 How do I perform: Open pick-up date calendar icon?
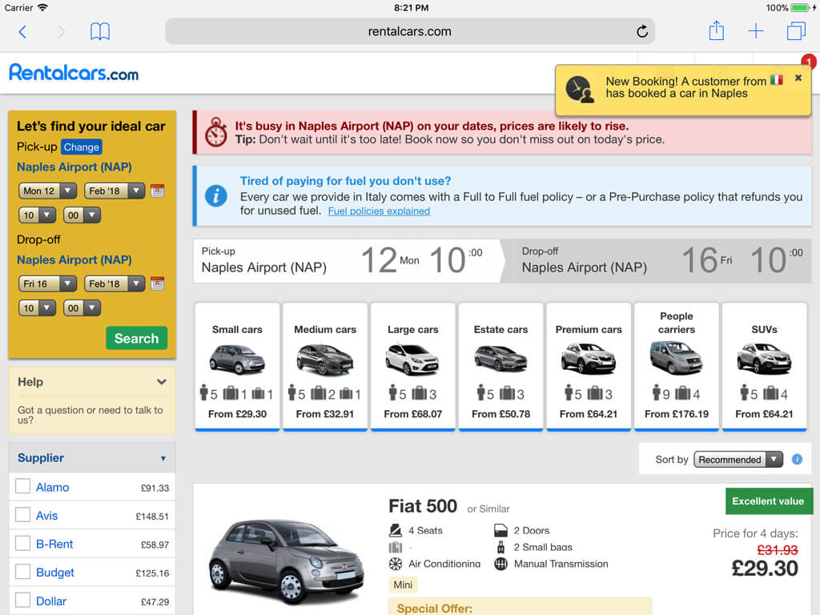pos(158,191)
